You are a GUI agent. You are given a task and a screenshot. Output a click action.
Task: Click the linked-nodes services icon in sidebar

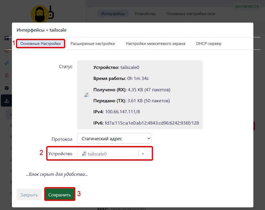6,63
